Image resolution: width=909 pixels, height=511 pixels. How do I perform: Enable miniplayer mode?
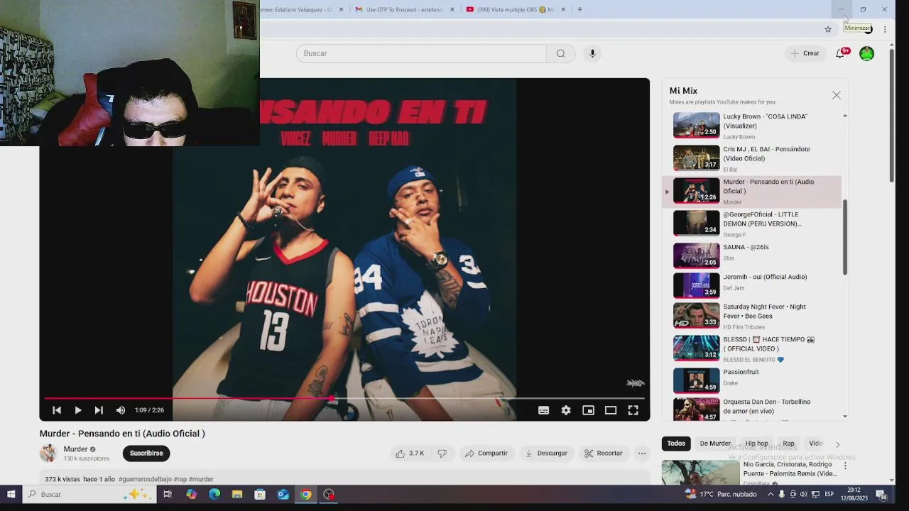click(588, 410)
